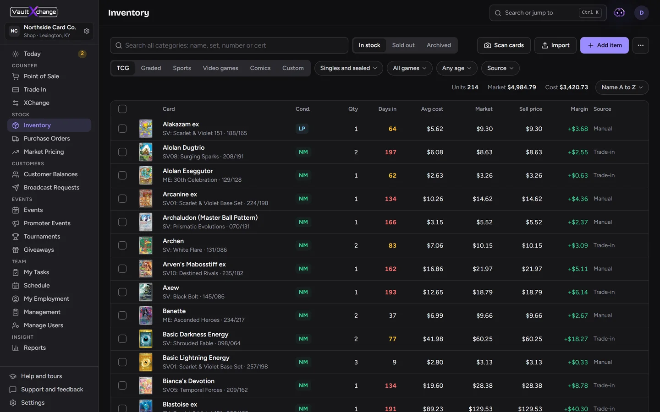
Task: Click My Employment person icon
Action: pos(16,299)
